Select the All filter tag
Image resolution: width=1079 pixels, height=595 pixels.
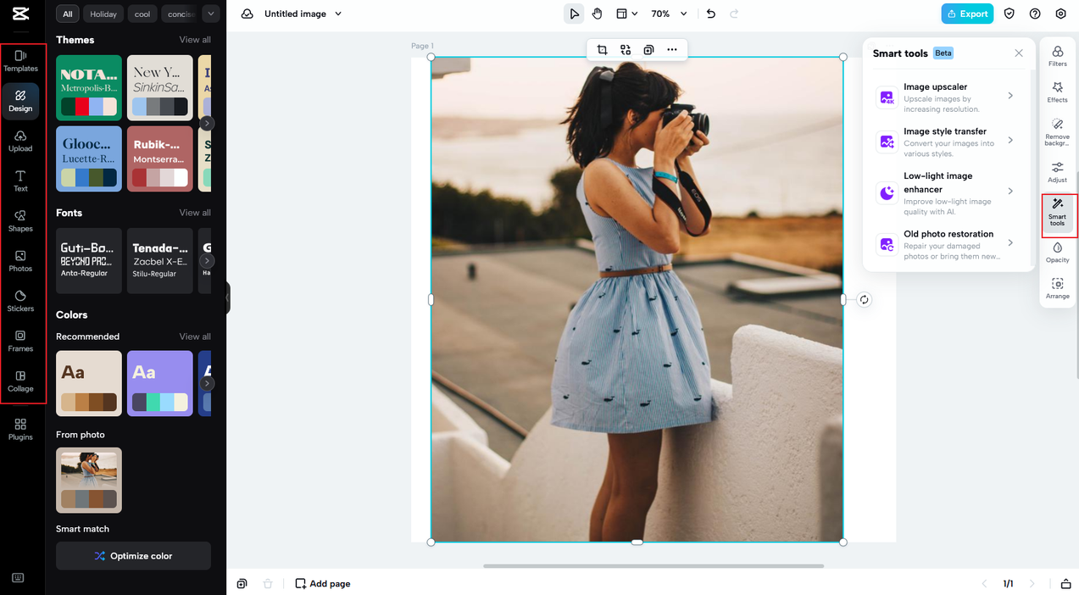point(68,14)
